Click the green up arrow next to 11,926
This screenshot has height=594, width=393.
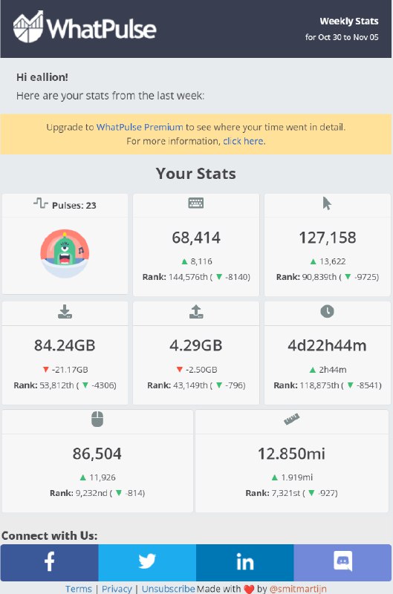pos(83,477)
